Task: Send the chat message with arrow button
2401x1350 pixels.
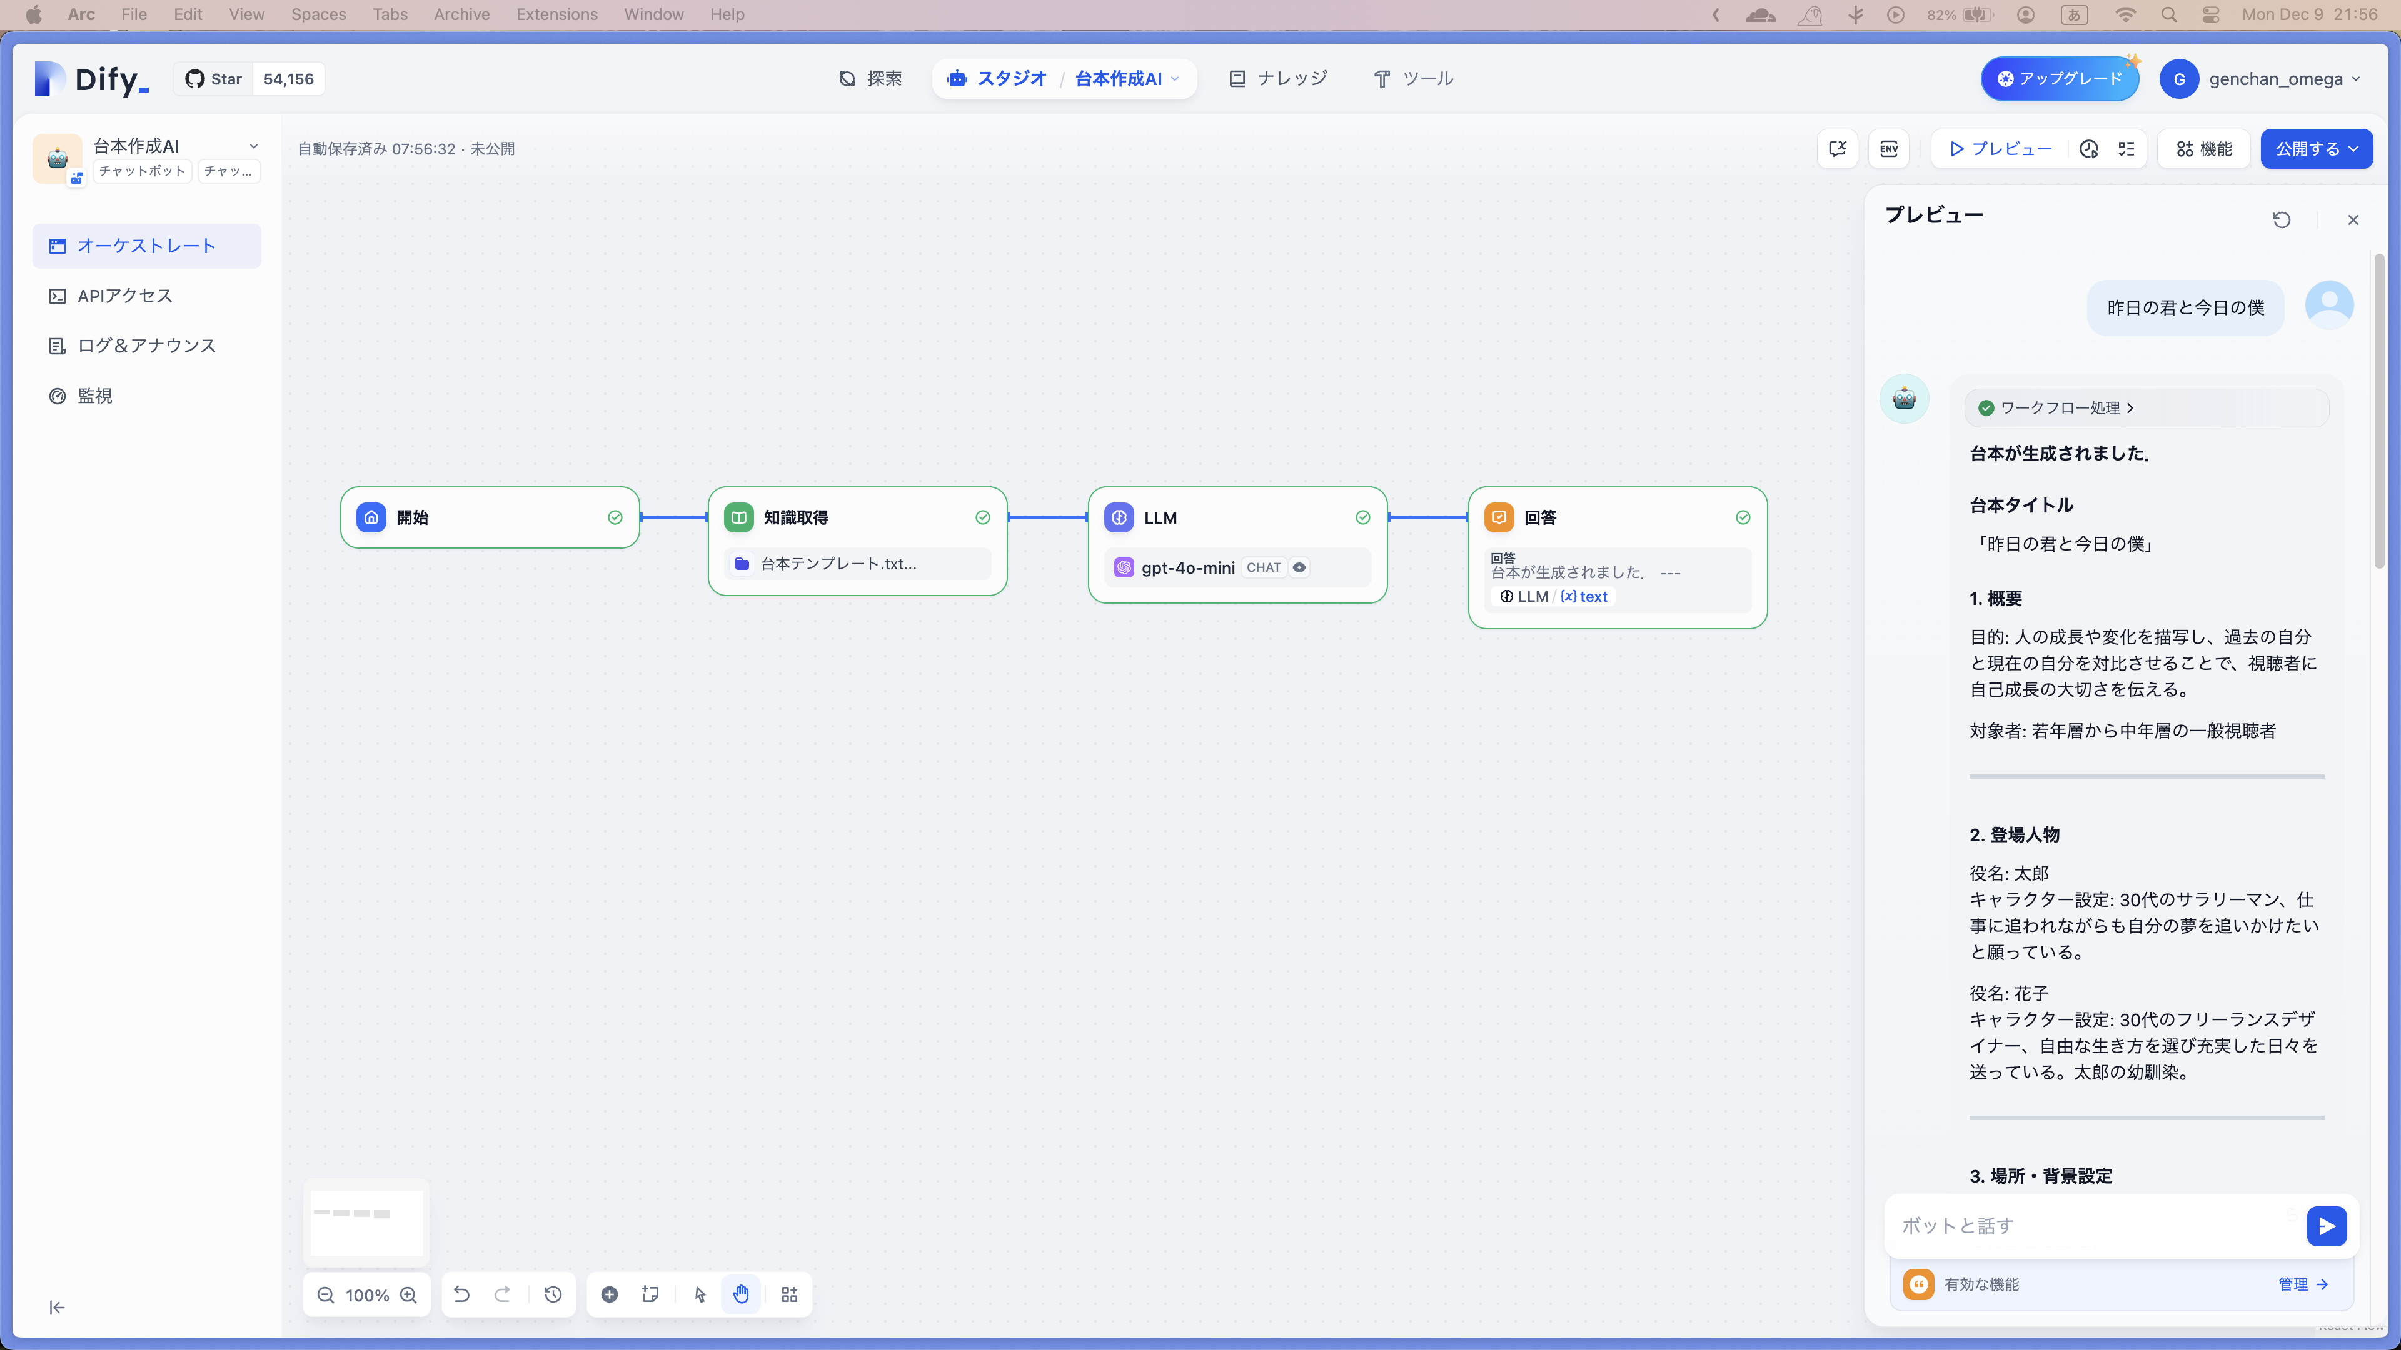Action: (x=2327, y=1226)
